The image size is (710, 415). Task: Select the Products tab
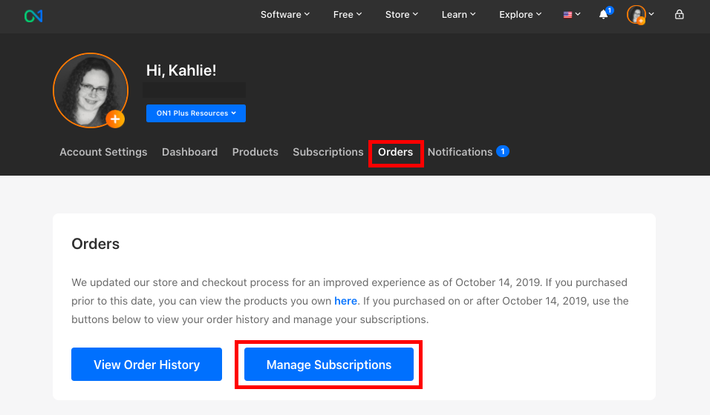255,152
